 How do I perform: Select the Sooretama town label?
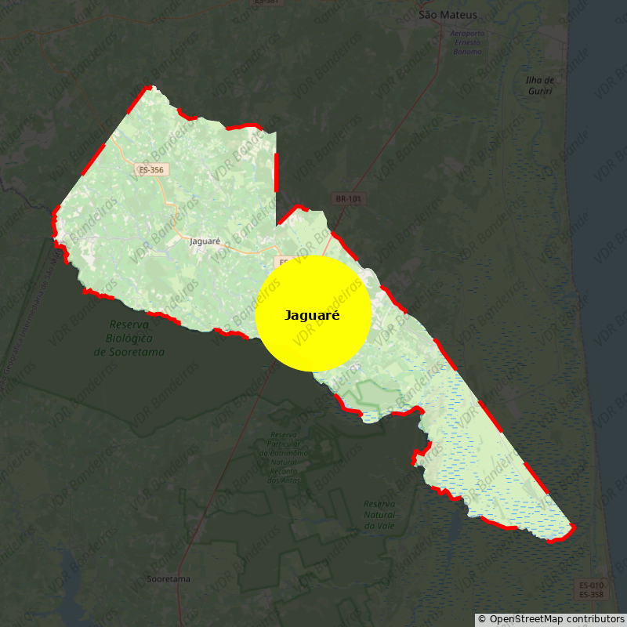point(169,579)
